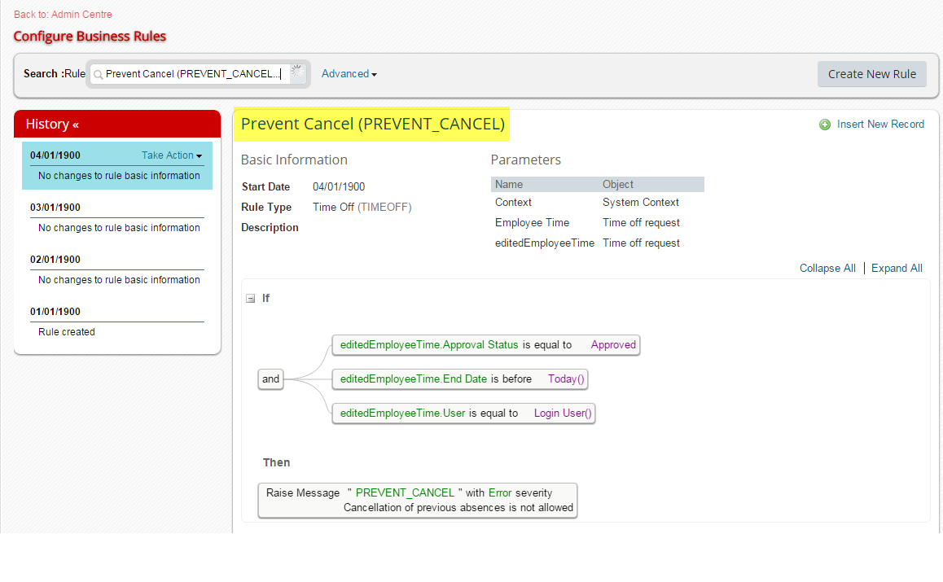Image resolution: width=943 pixels, height=582 pixels.
Task: Click the Object column header in Parameters
Action: [x=617, y=185]
